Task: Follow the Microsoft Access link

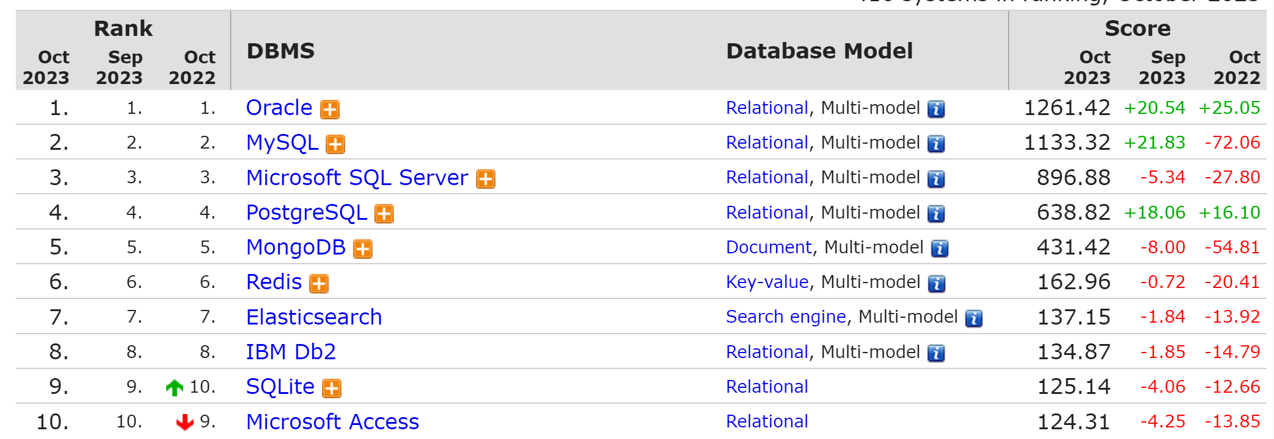Action: tap(332, 421)
